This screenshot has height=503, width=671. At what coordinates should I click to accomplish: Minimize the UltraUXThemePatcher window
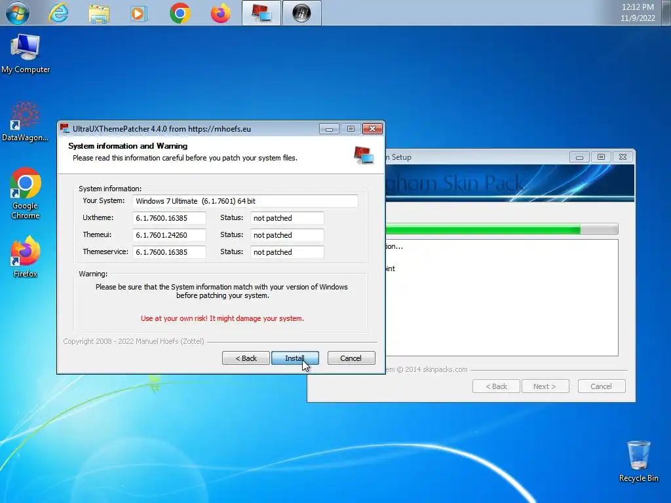point(329,129)
